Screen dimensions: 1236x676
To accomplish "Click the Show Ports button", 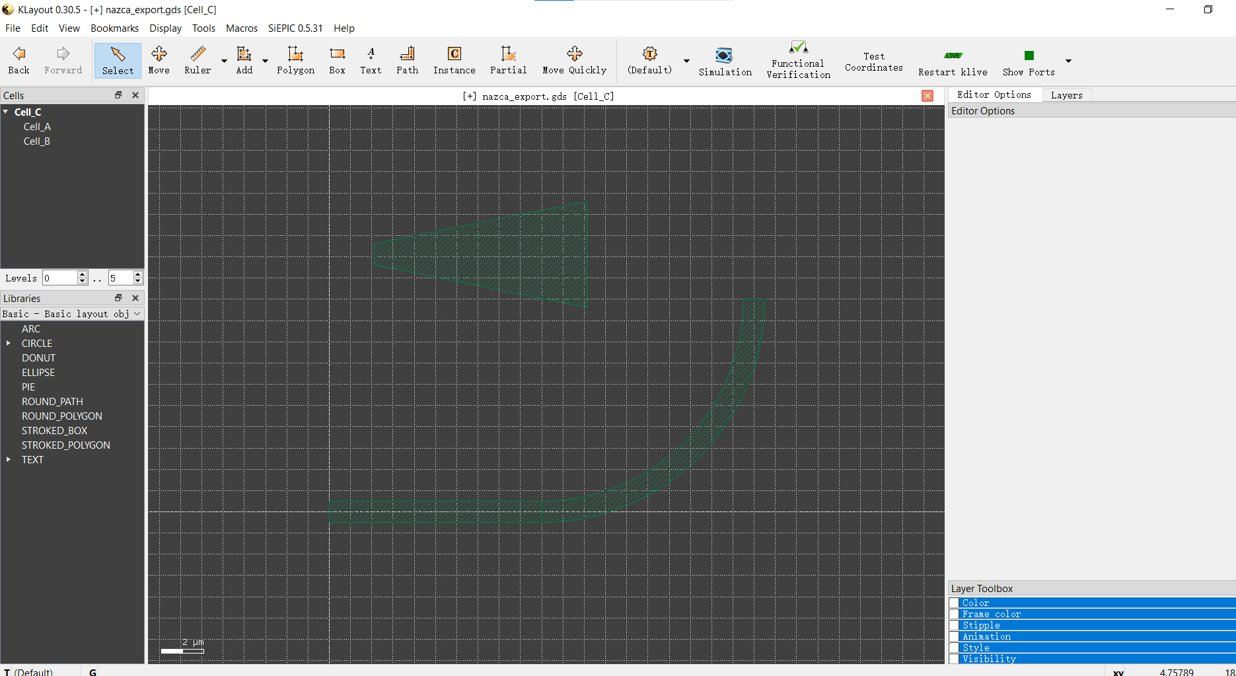I will [1028, 61].
